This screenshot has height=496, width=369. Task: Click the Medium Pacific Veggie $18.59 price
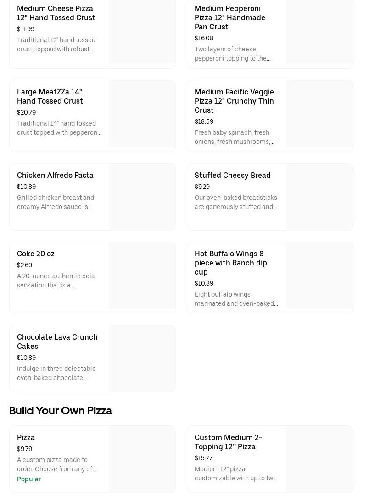click(x=204, y=121)
